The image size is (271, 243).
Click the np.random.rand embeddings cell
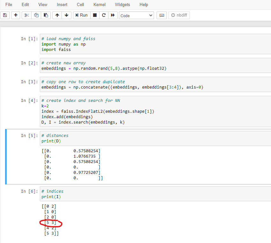coord(156,66)
